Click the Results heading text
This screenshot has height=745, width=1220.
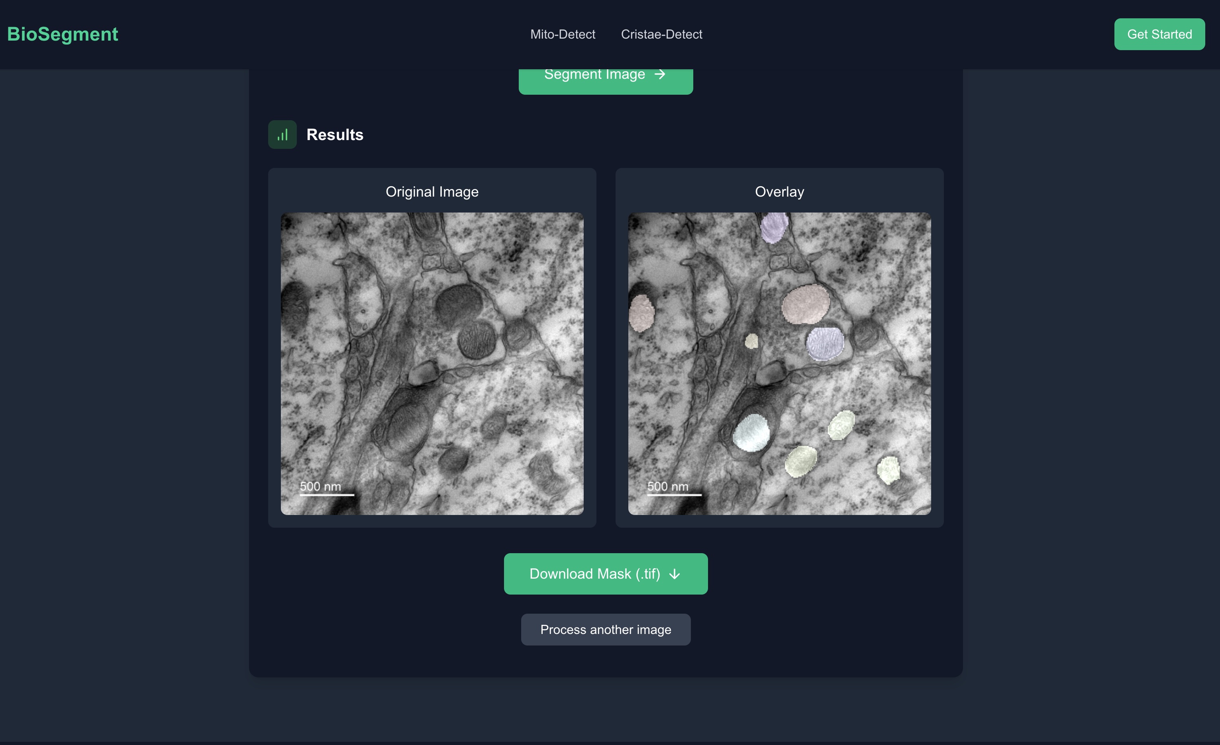coord(335,135)
